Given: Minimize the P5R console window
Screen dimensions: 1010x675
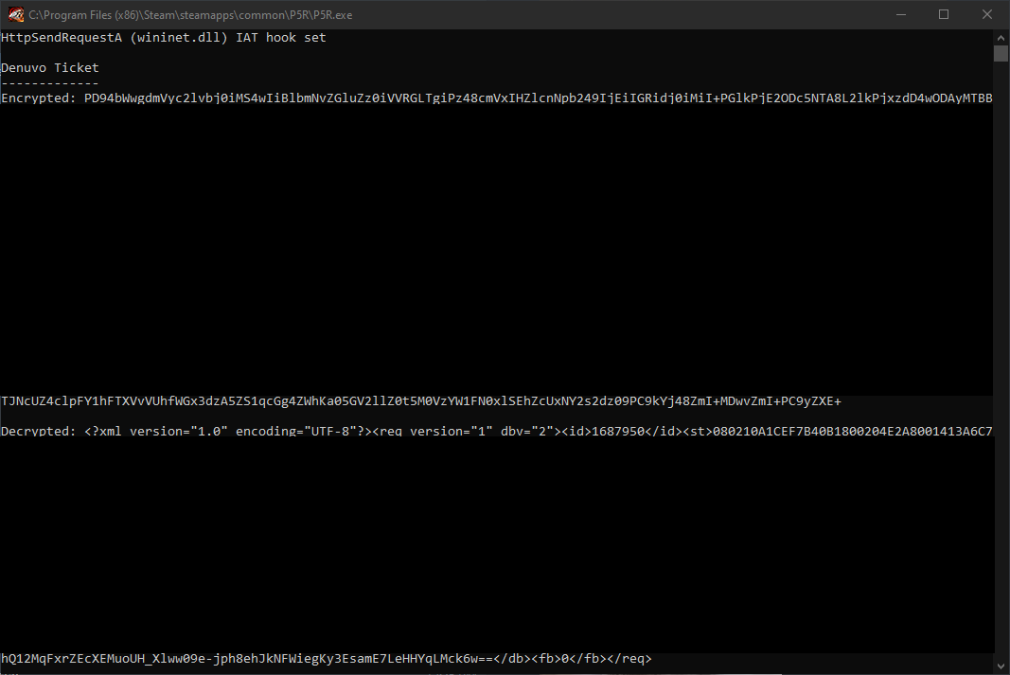Looking at the screenshot, I should click(x=901, y=14).
